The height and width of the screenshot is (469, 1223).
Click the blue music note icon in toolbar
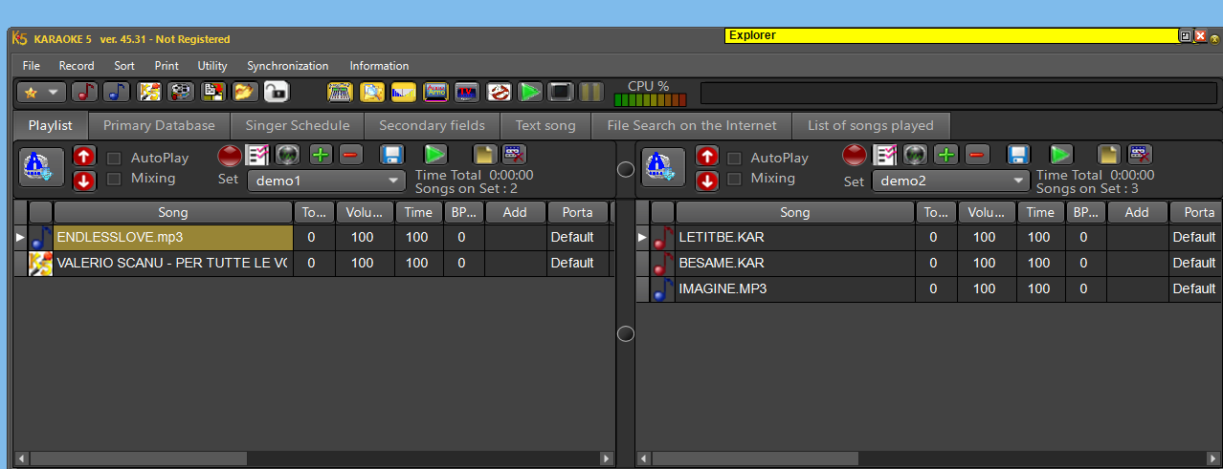[x=116, y=93]
